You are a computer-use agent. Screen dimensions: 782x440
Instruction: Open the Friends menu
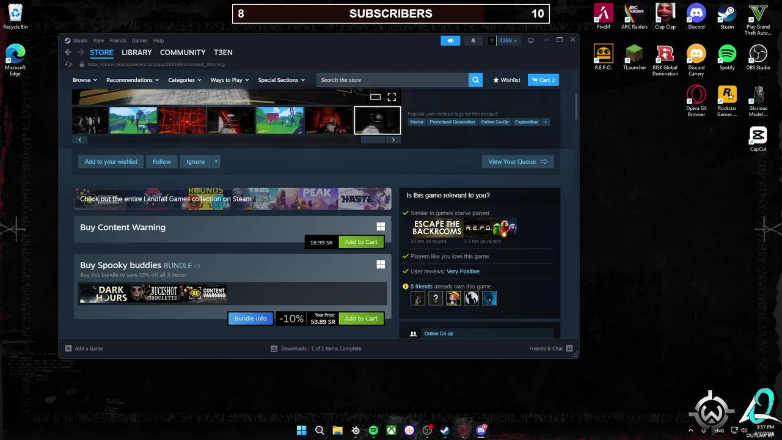click(118, 40)
